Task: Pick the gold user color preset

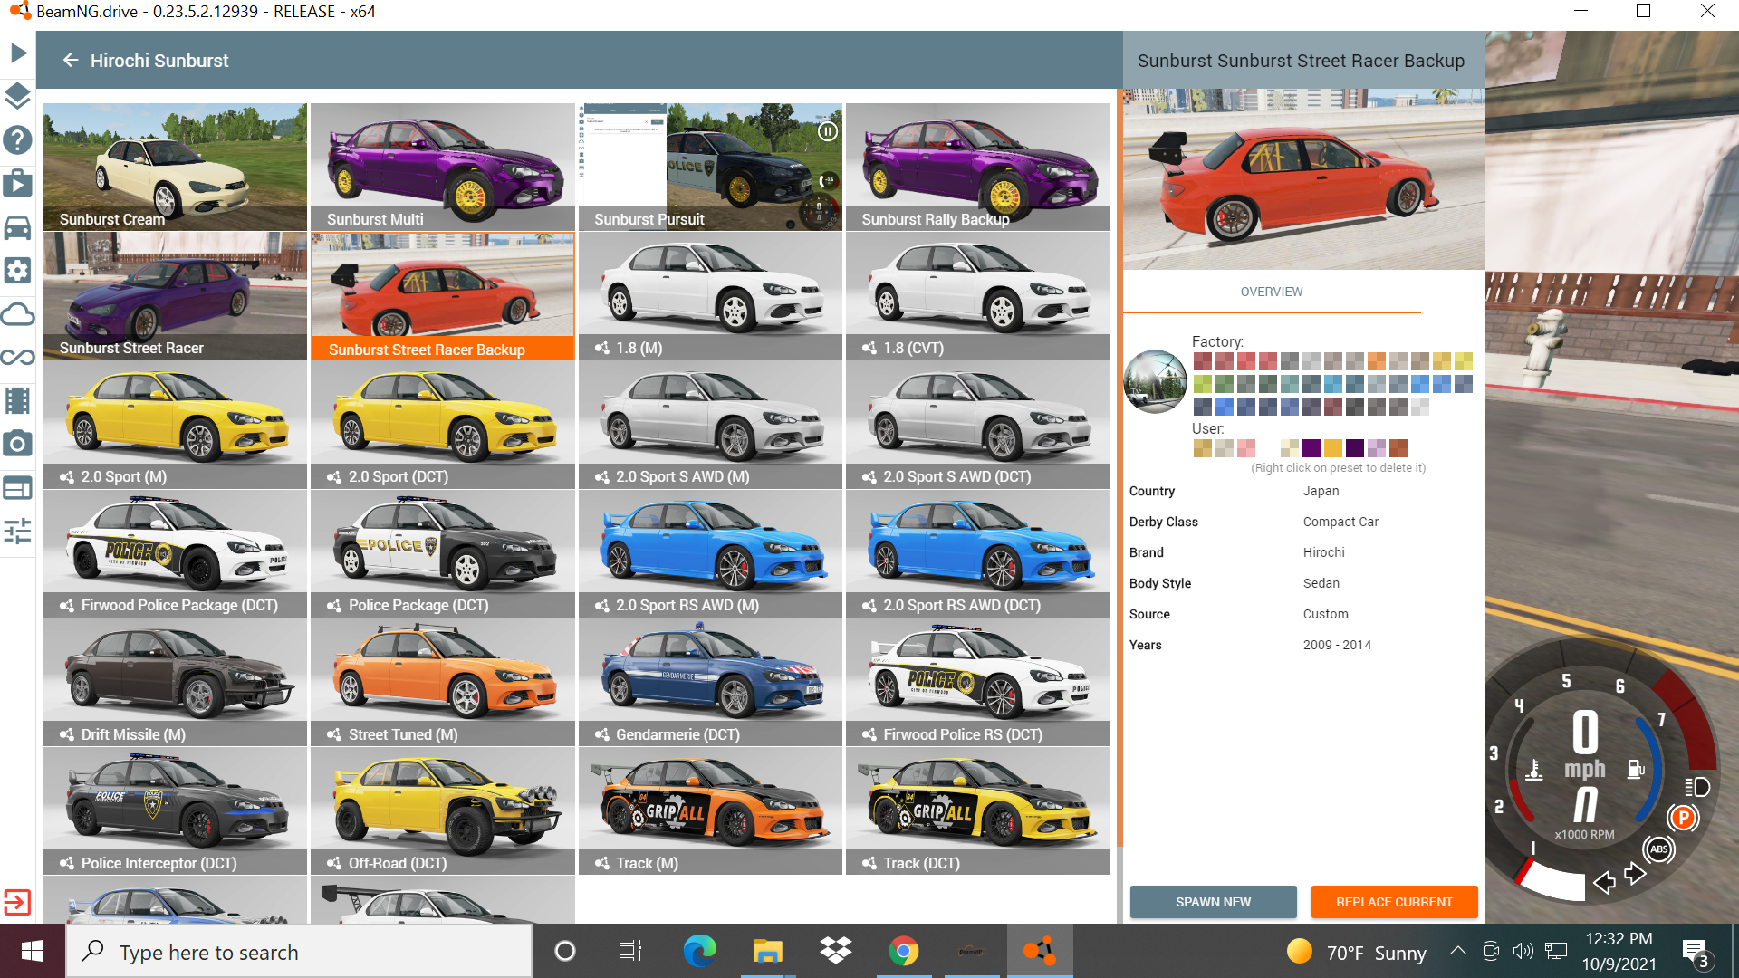Action: (1332, 447)
